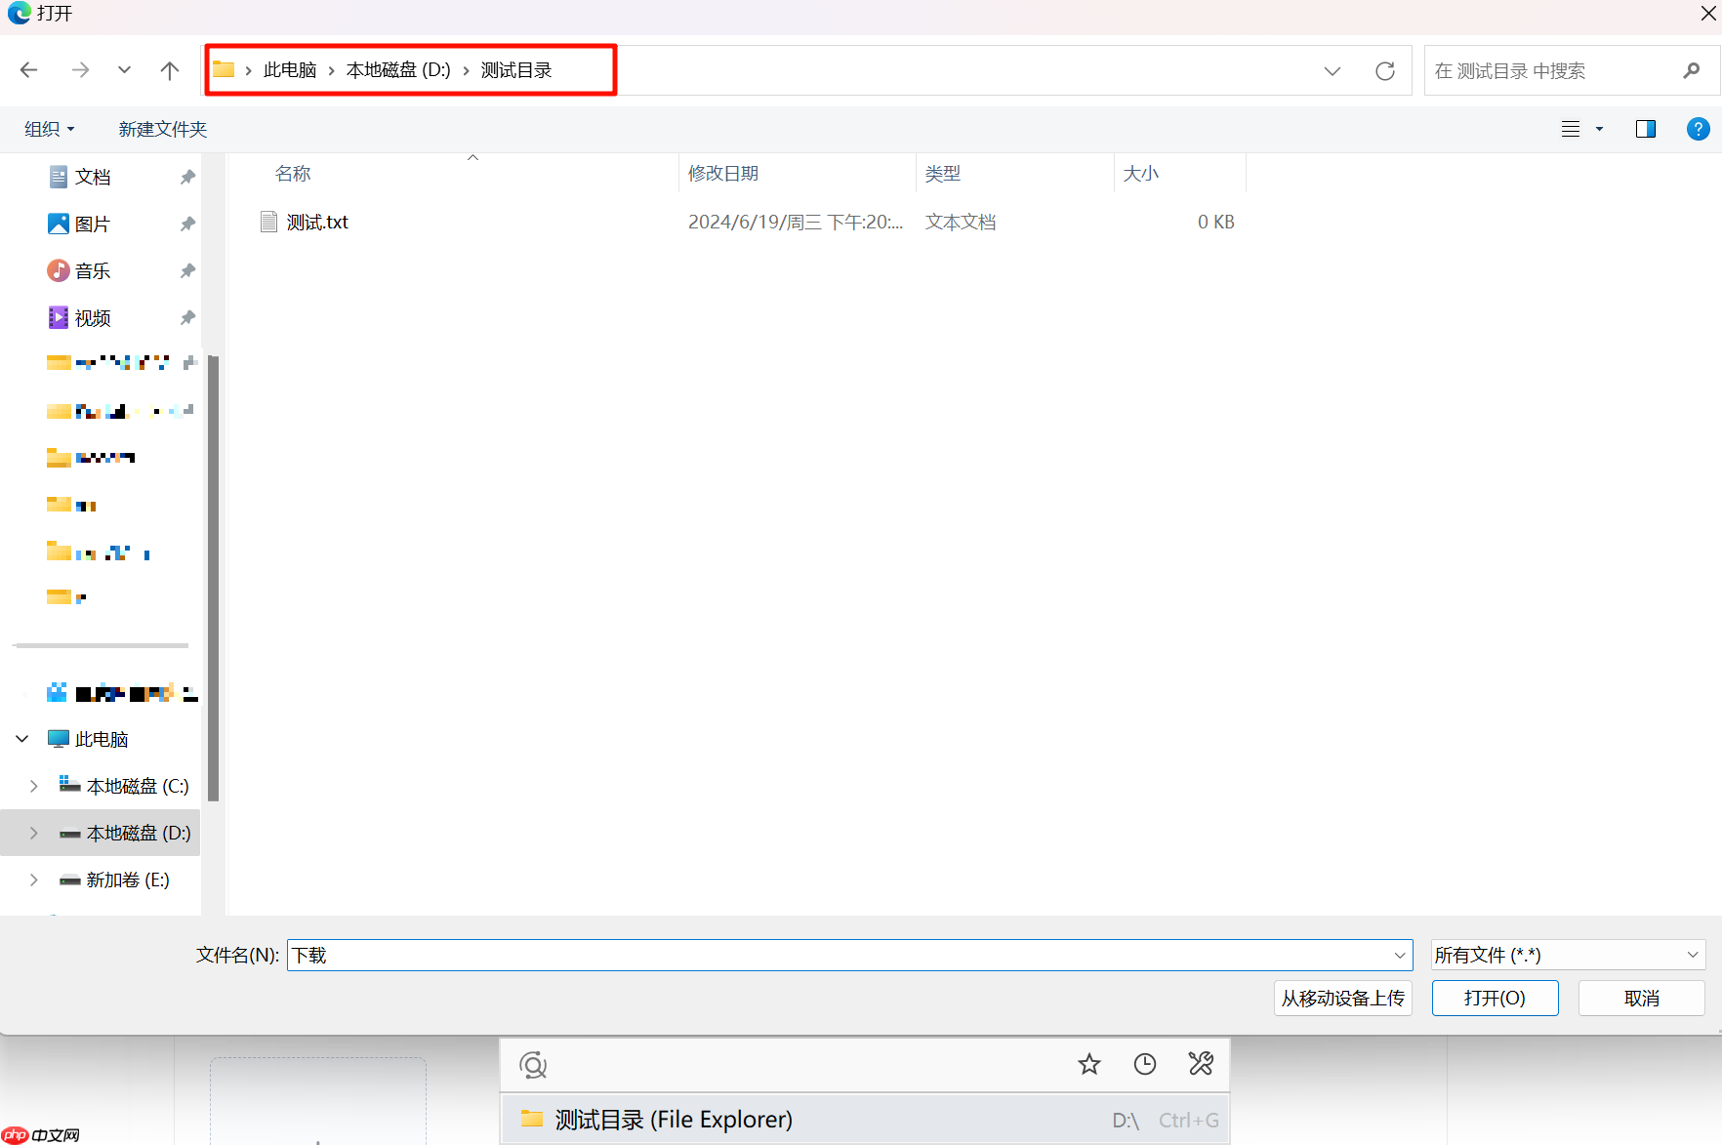Click the search magnifier icon
Image resolution: width=1722 pixels, height=1145 pixels.
pyautogui.click(x=1692, y=70)
